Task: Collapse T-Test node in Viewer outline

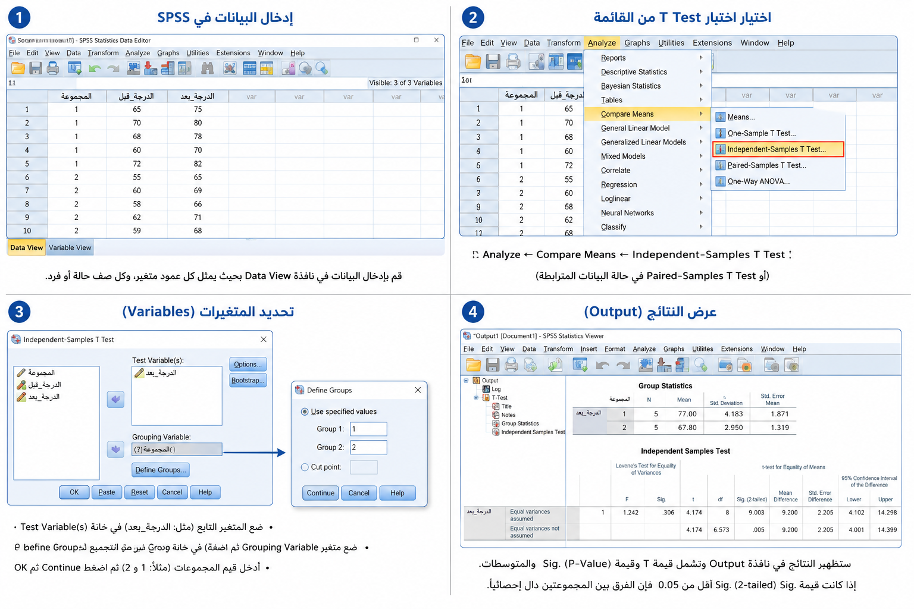Action: click(476, 397)
